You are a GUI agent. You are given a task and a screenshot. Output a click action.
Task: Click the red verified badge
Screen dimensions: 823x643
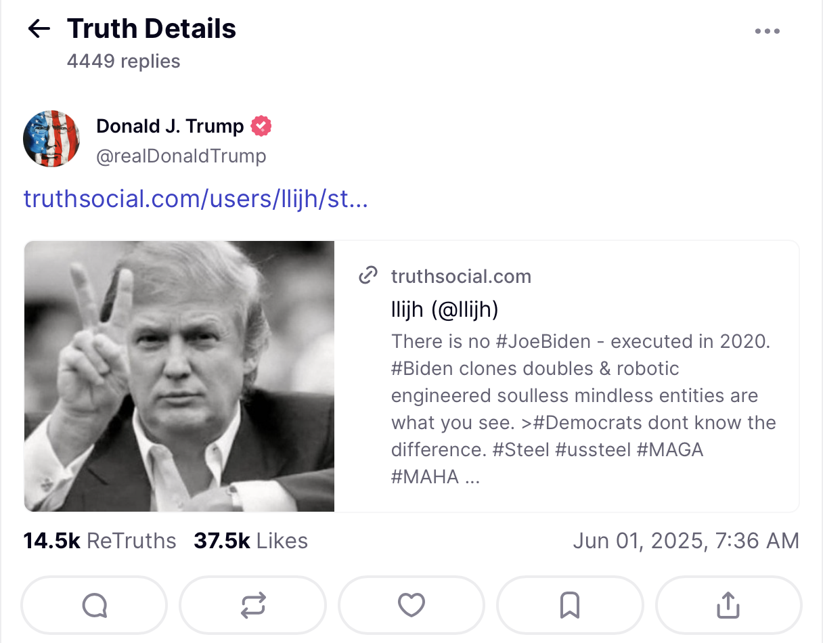pyautogui.click(x=261, y=126)
